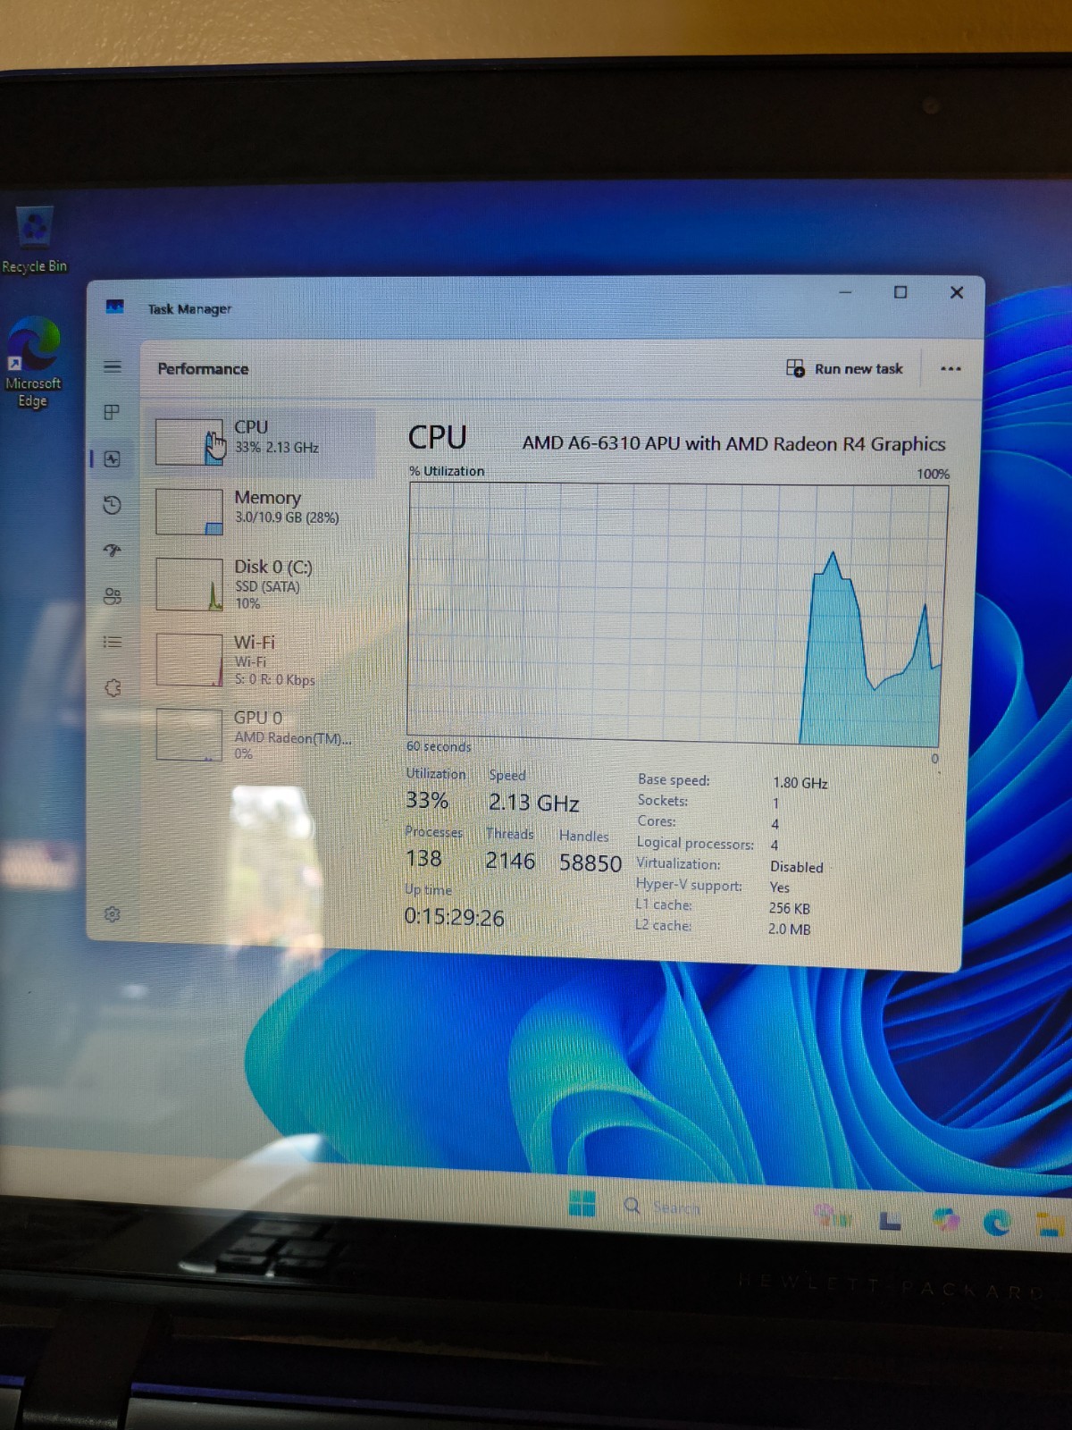Minimize the Task Manager window
The width and height of the screenshot is (1072, 1430).
coord(845,292)
